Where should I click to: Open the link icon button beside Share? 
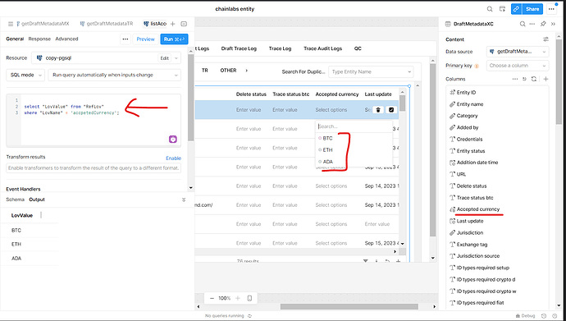516,9
